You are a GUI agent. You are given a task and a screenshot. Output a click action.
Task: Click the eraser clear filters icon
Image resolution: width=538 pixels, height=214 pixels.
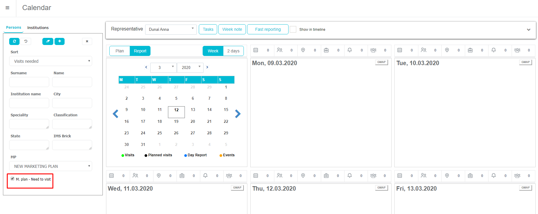48,41
